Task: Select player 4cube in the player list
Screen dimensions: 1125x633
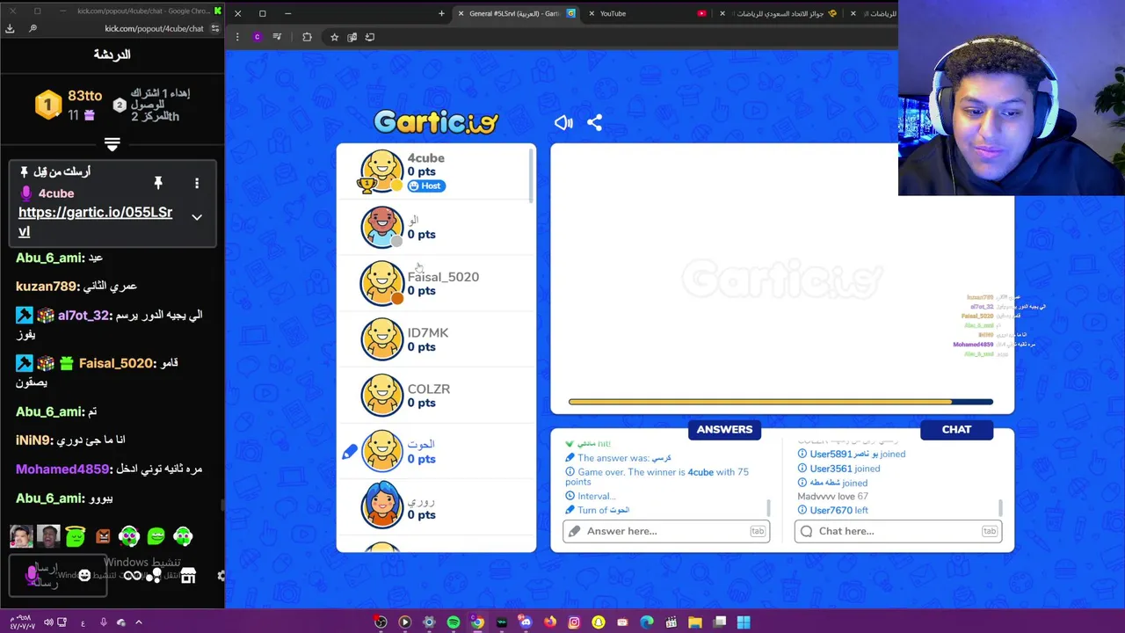Action: click(436, 171)
